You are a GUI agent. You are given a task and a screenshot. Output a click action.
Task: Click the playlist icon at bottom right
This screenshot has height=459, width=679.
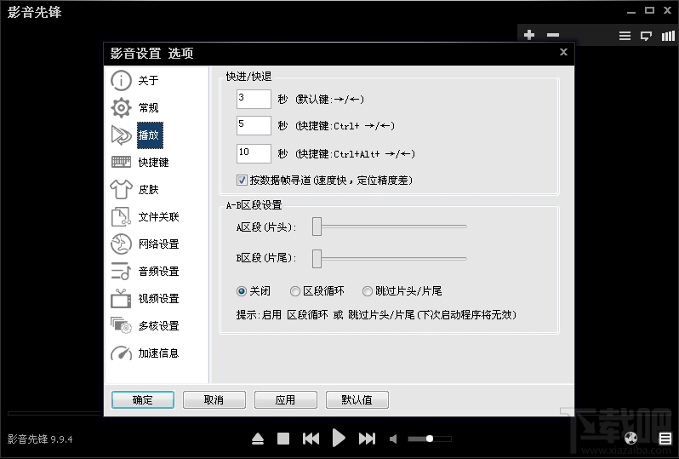point(665,439)
